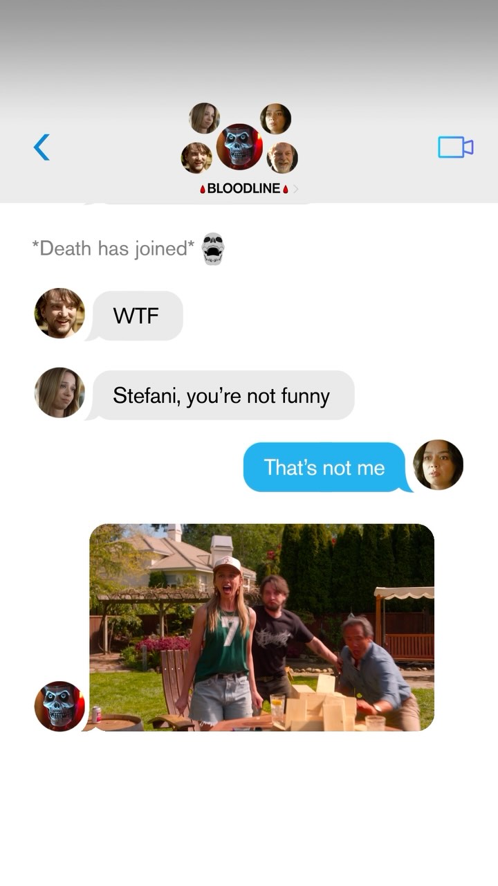Tap the avatar beside the WTF message
498x886 pixels.
[59, 314]
